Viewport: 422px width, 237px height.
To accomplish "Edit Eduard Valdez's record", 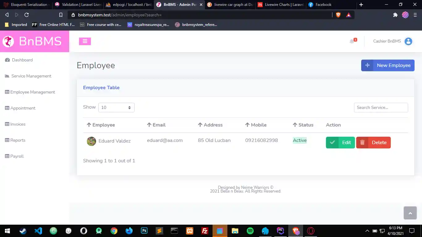I will tap(340, 143).
